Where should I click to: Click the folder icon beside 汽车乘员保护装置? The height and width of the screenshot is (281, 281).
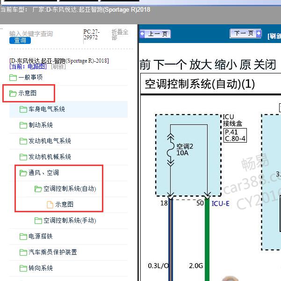[x=23, y=252]
